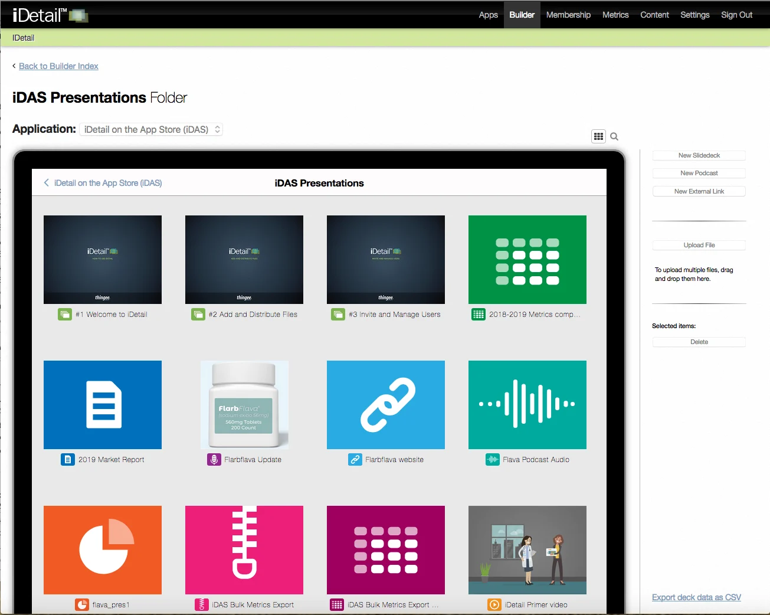Click presentation icon beside flava_pres1
The height and width of the screenshot is (615, 770).
(82, 605)
